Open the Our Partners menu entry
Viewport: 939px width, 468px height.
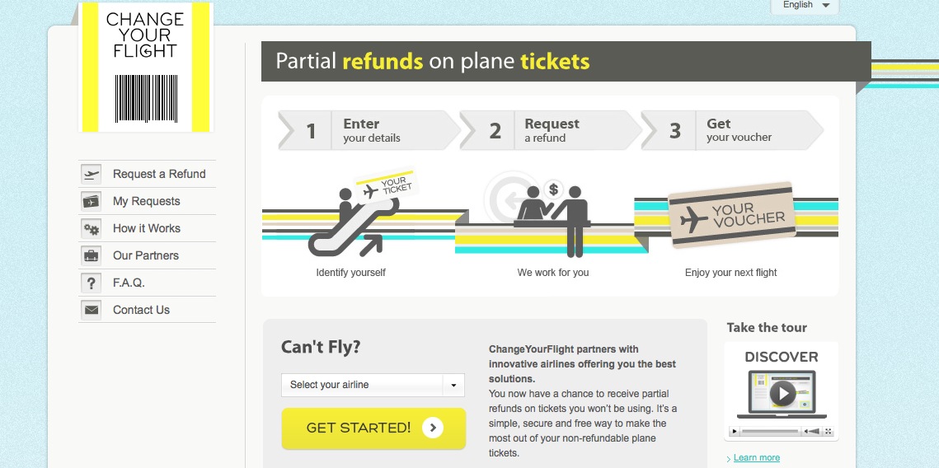coord(147,255)
